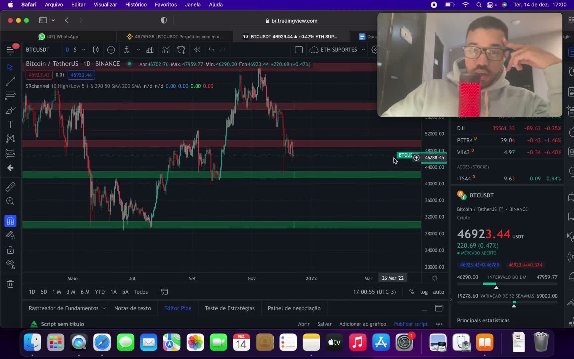574x359 pixels.
Task: Expand the ETH SUPORTES layout dropdown
Action: (363, 50)
